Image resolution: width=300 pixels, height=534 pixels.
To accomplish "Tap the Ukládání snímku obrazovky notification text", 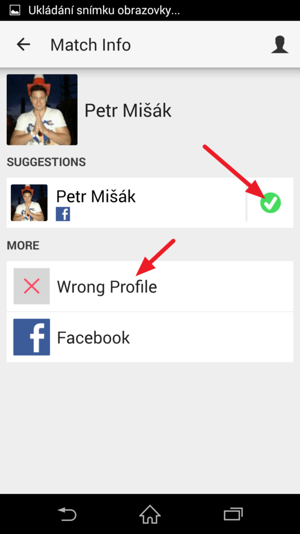I will 104,10.
